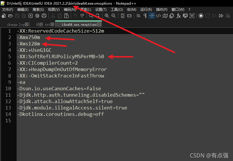Open the 窗口(W) menu

pyautogui.click(x=178, y=10)
